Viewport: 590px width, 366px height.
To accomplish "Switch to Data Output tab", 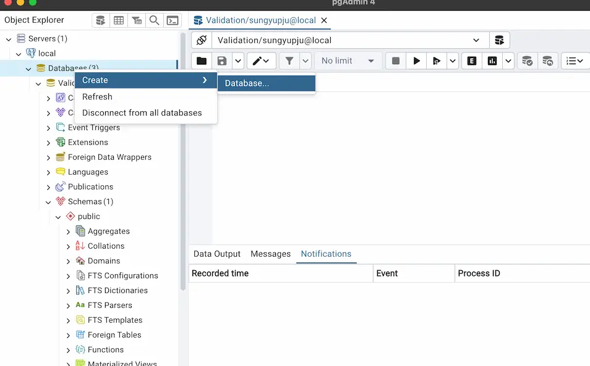I will coord(216,254).
